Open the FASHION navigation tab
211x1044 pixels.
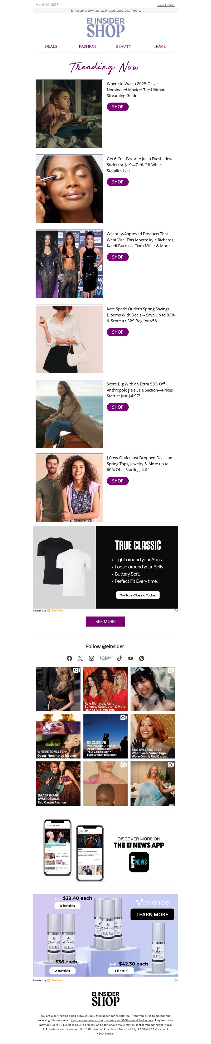coord(87,46)
